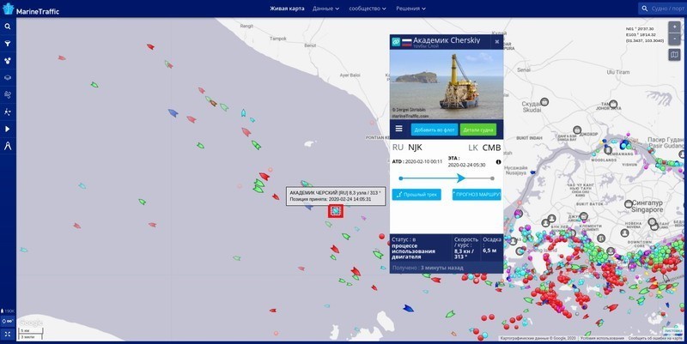Click the Детали судна button
Screen dimensions: 687x344
[478, 130]
